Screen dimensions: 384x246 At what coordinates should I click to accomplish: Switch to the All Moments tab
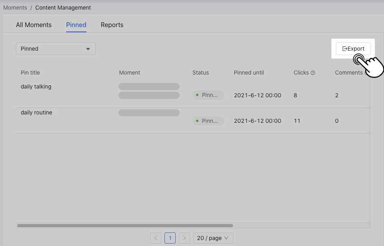[34, 25]
